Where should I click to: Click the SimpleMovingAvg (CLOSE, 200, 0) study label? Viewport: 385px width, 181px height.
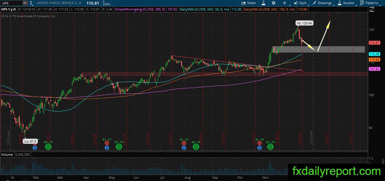click(140, 9)
